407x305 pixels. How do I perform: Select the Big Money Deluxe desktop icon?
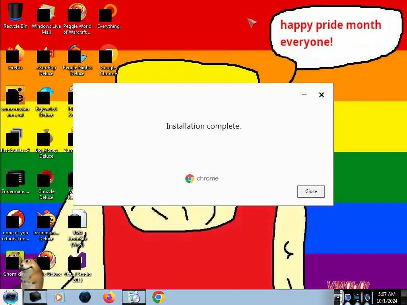(46, 143)
